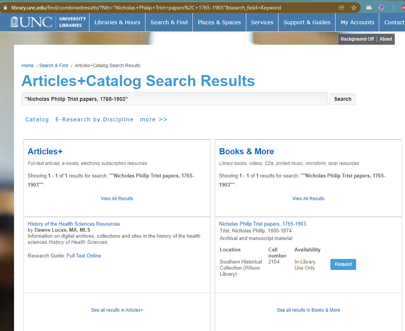This screenshot has width=405, height=331.
Task: Click the gray extension icon beside the star
Action: coord(369,8)
